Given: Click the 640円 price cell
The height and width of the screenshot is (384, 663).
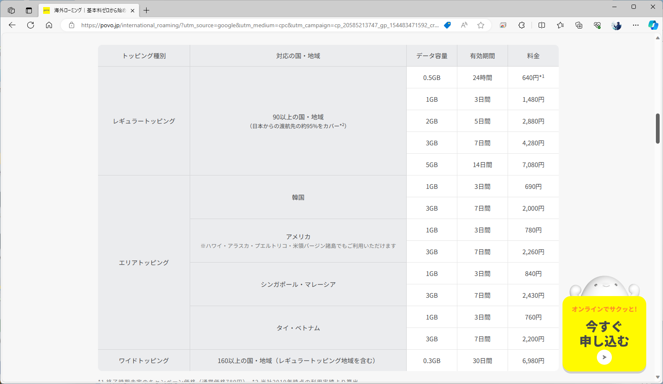Looking at the screenshot, I should coord(533,77).
